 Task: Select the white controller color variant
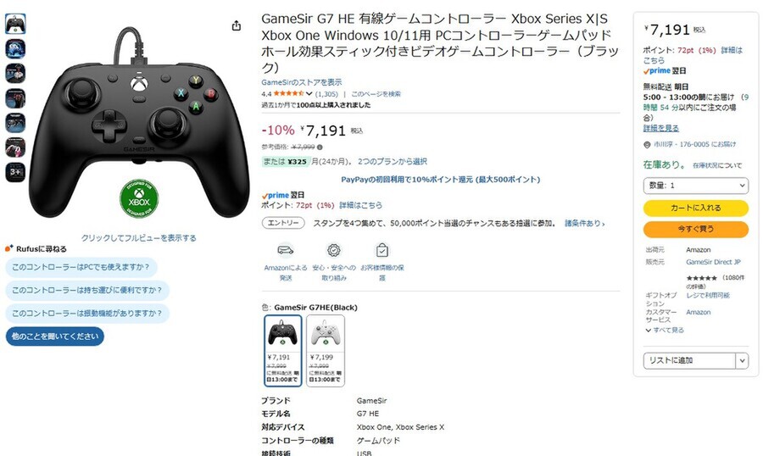325,350
